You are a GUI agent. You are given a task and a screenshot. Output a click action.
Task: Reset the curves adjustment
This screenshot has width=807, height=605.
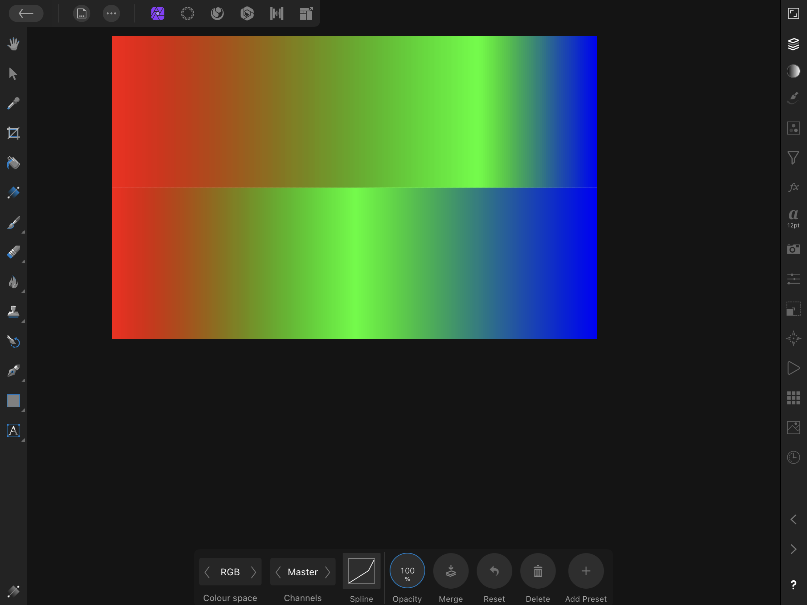click(494, 571)
